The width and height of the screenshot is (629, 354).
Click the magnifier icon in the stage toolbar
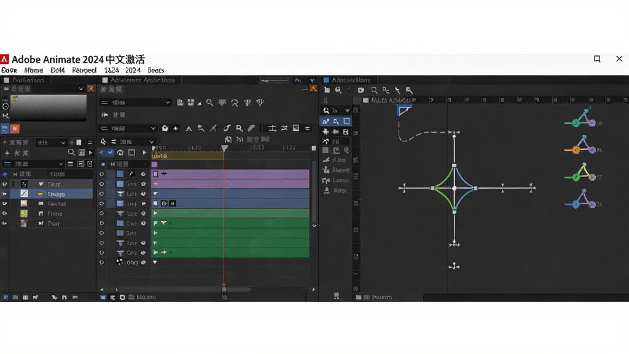tap(338, 90)
